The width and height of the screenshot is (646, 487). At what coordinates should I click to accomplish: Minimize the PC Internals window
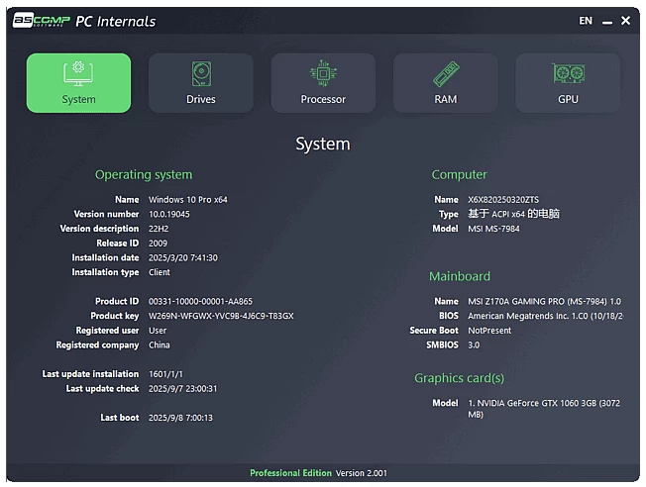(607, 22)
